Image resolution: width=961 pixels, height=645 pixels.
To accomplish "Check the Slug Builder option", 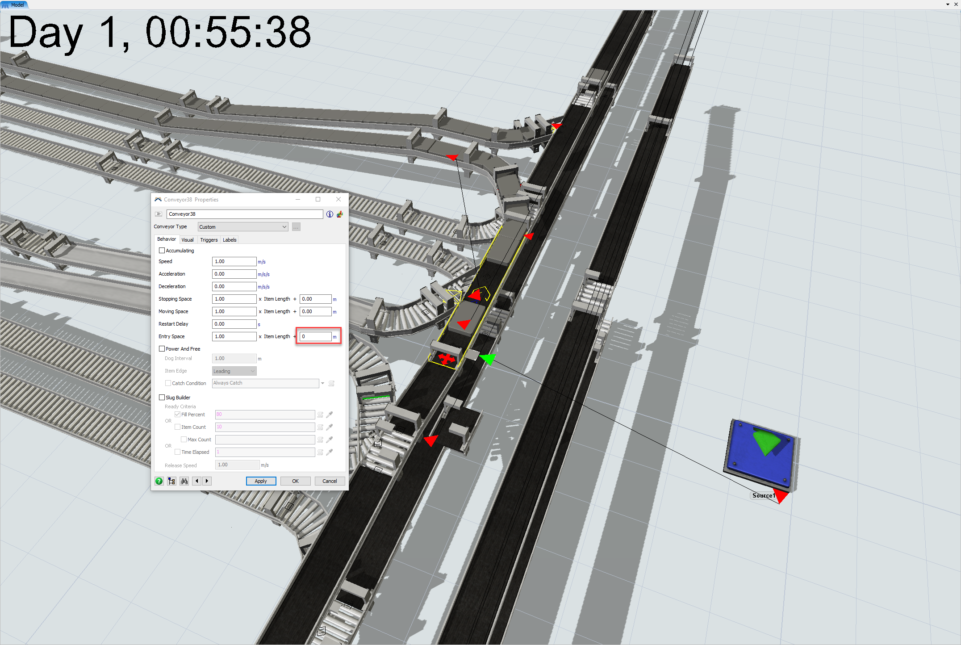I will [162, 398].
